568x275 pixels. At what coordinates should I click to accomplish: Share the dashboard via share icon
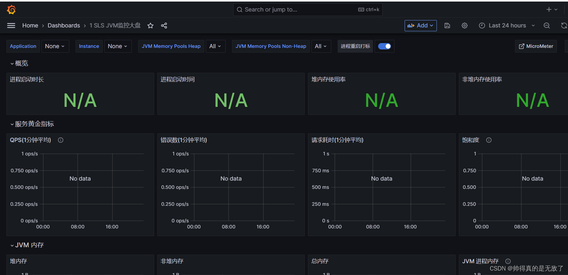coord(164,26)
